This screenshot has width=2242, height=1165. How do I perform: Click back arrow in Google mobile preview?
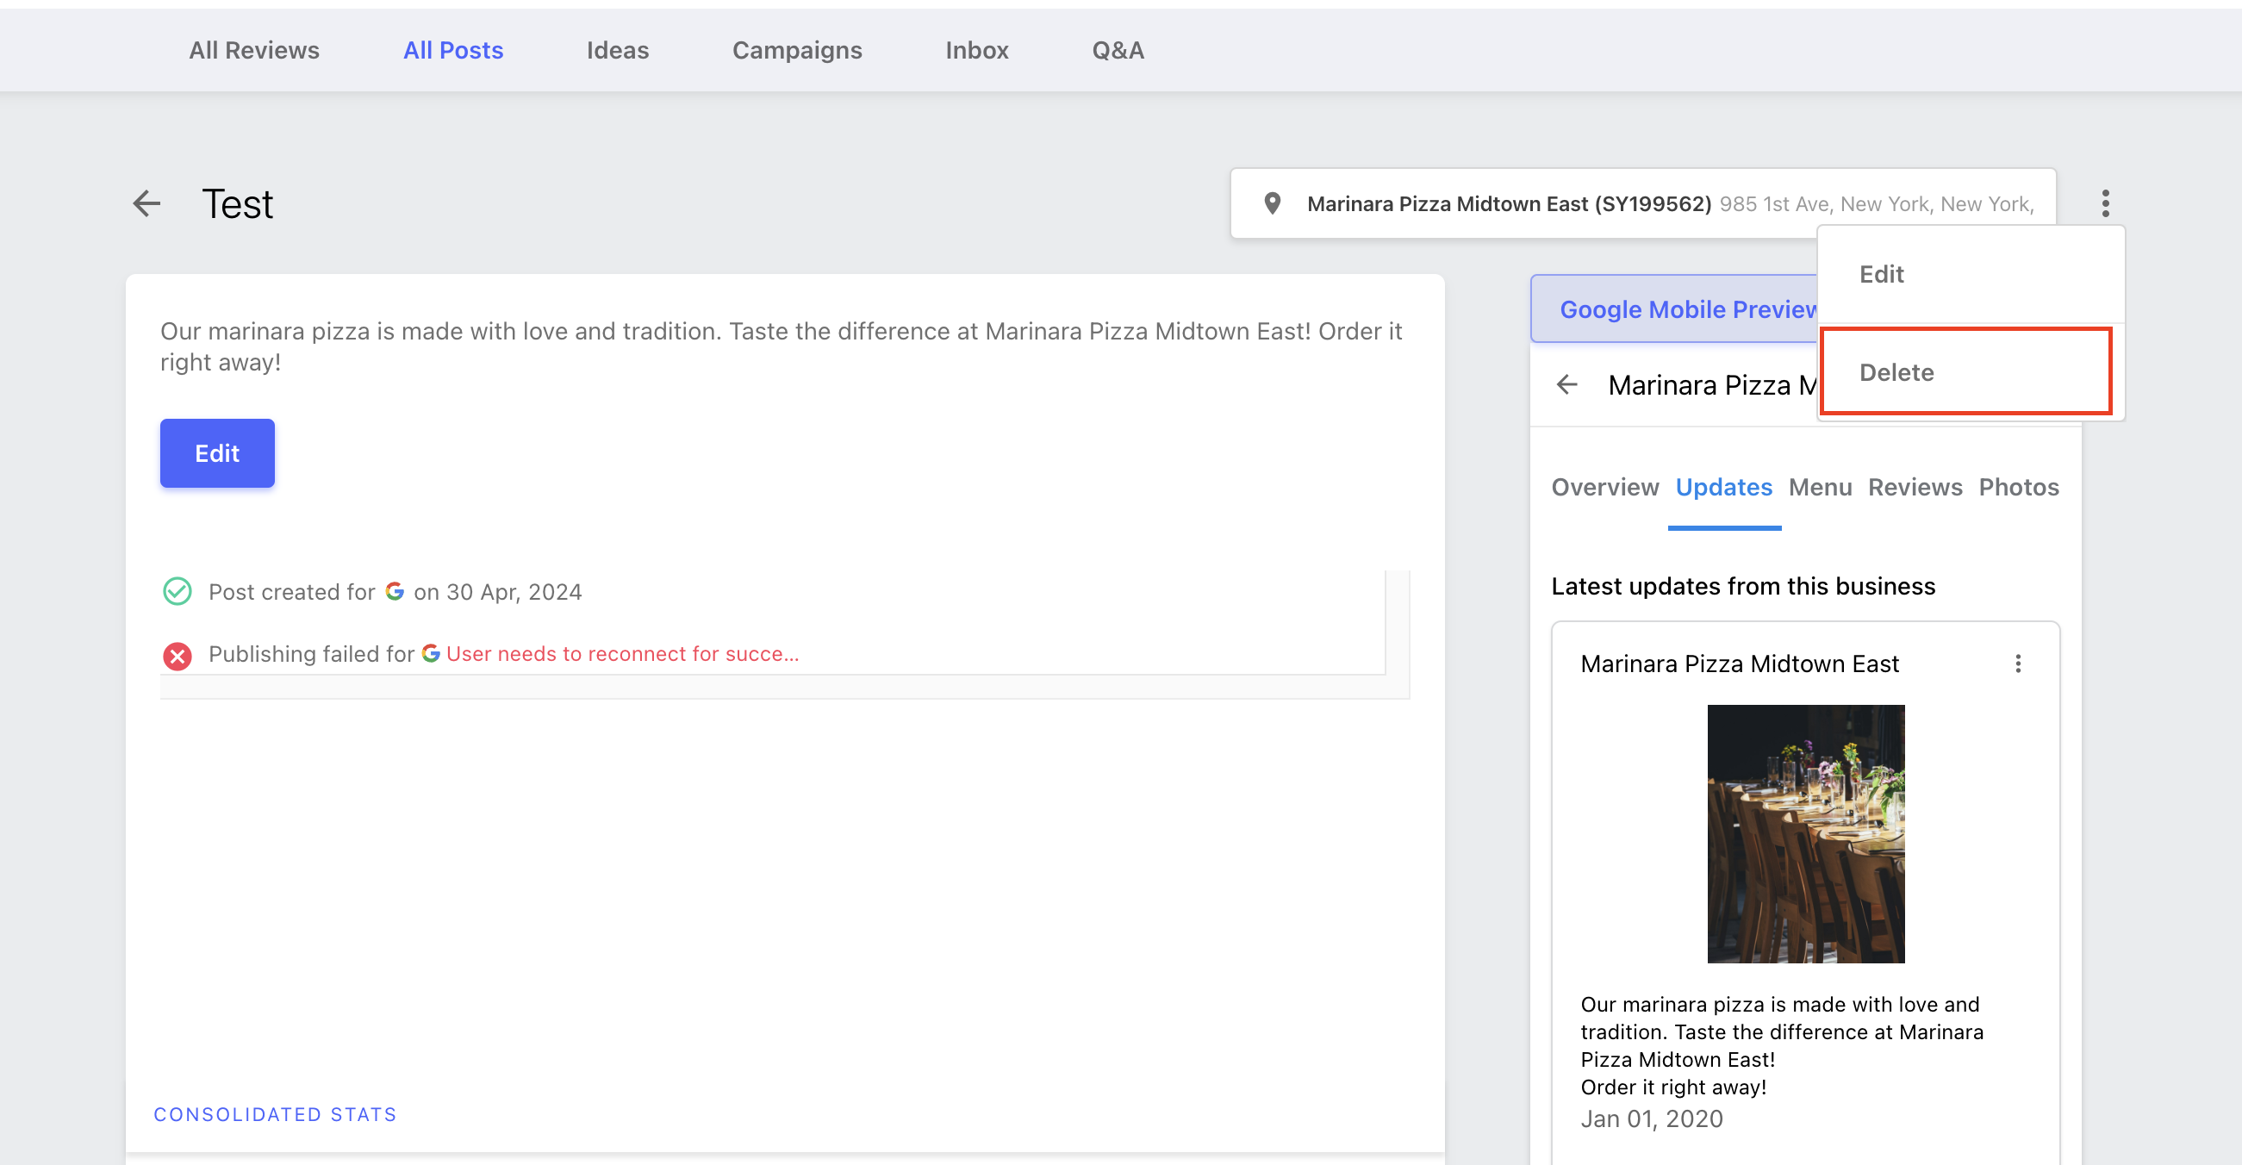tap(1566, 384)
